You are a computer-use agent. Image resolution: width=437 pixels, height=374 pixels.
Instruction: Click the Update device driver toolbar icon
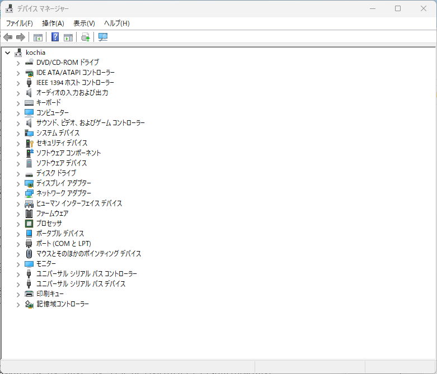[85, 37]
